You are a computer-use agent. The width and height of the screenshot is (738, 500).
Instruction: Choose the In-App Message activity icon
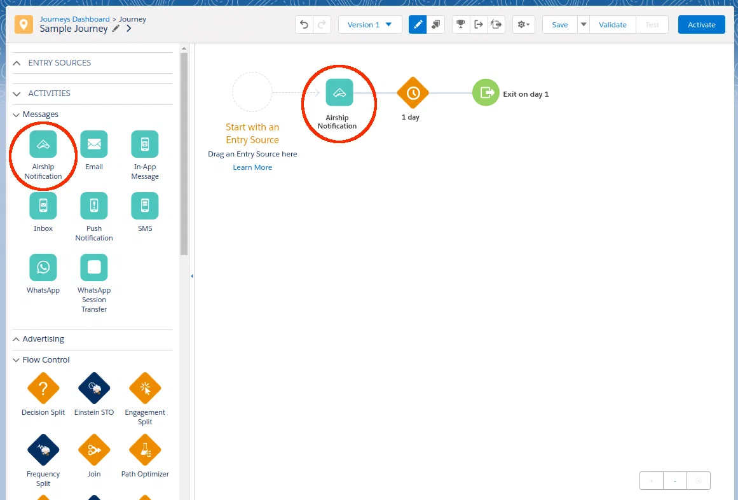click(145, 144)
